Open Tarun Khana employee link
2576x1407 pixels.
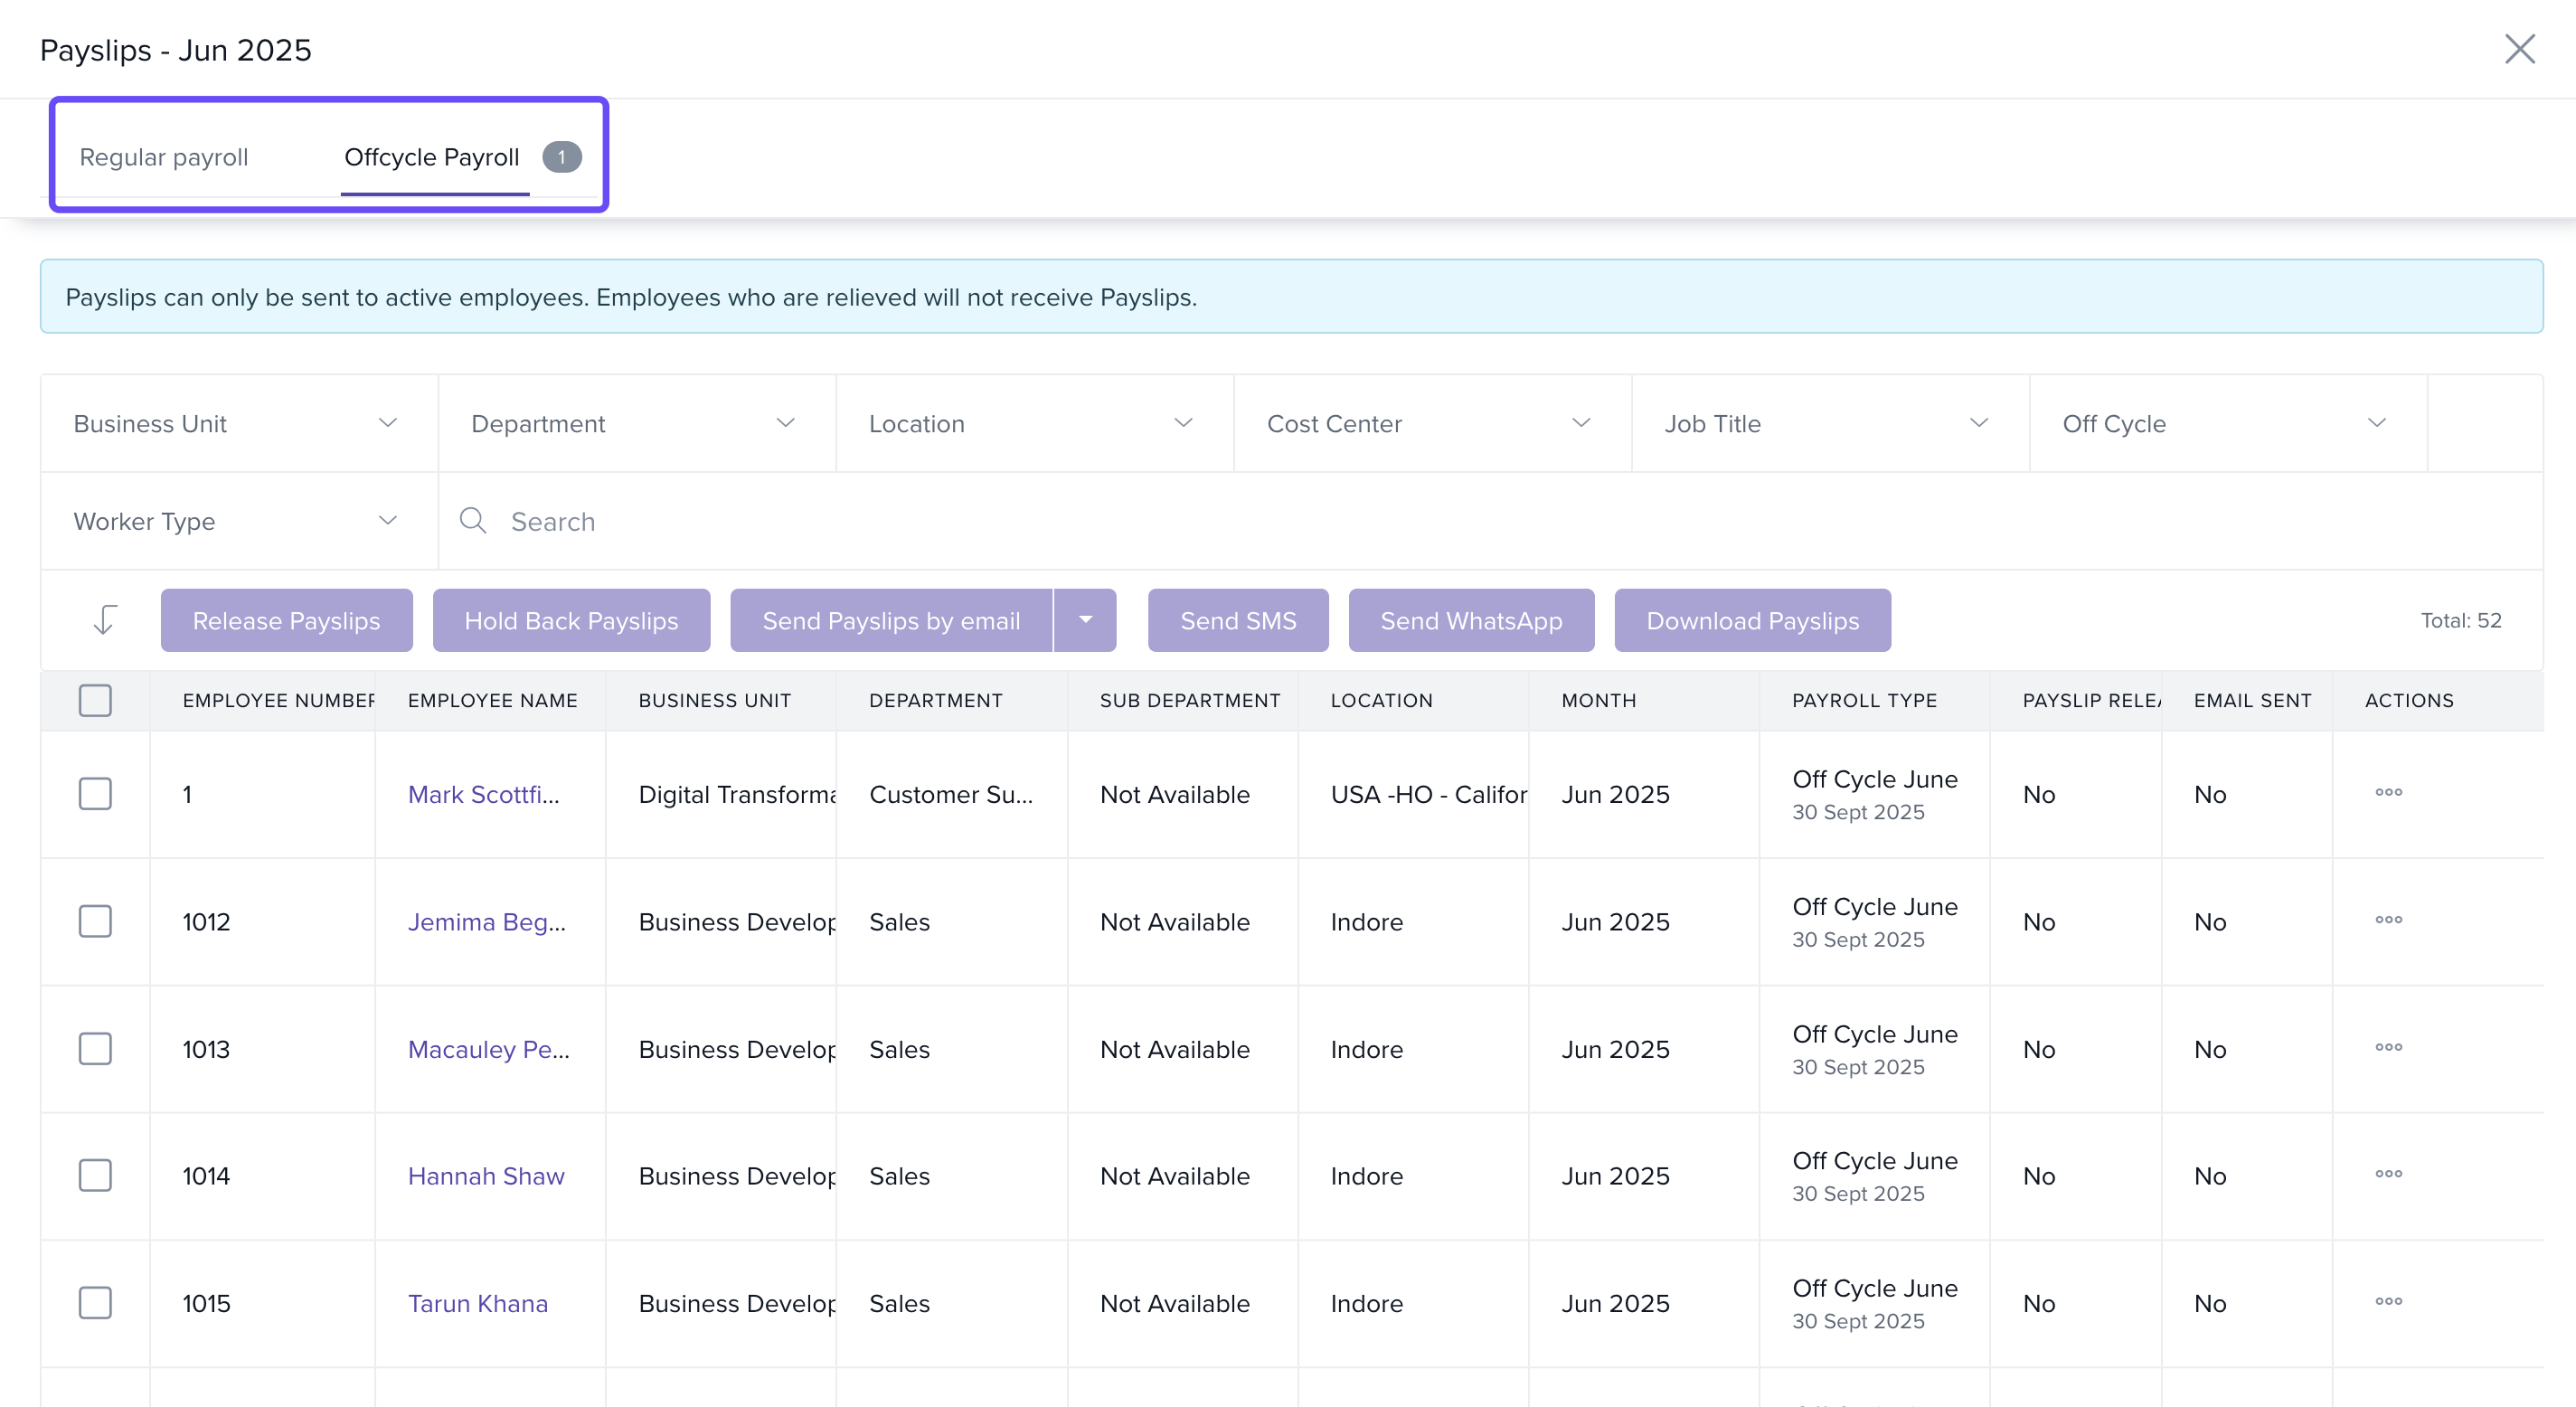(478, 1303)
